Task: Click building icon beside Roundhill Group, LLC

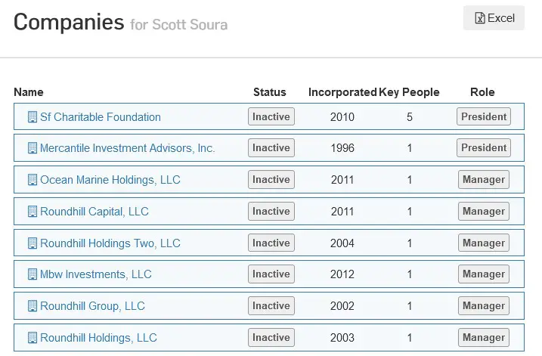Action: (x=33, y=306)
